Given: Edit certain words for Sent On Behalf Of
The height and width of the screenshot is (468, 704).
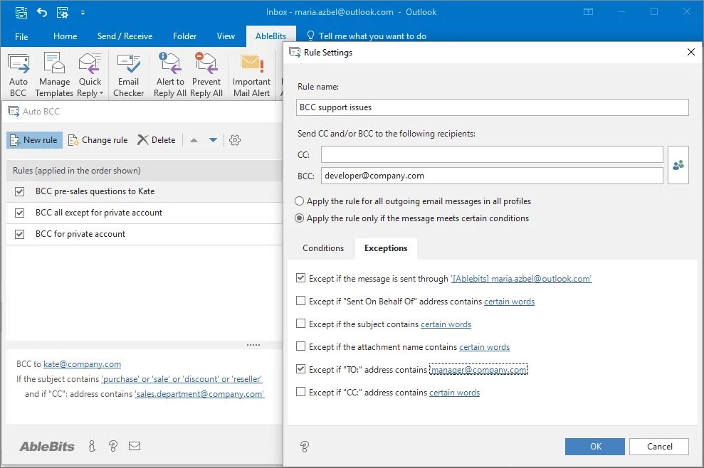Looking at the screenshot, I should 509,302.
